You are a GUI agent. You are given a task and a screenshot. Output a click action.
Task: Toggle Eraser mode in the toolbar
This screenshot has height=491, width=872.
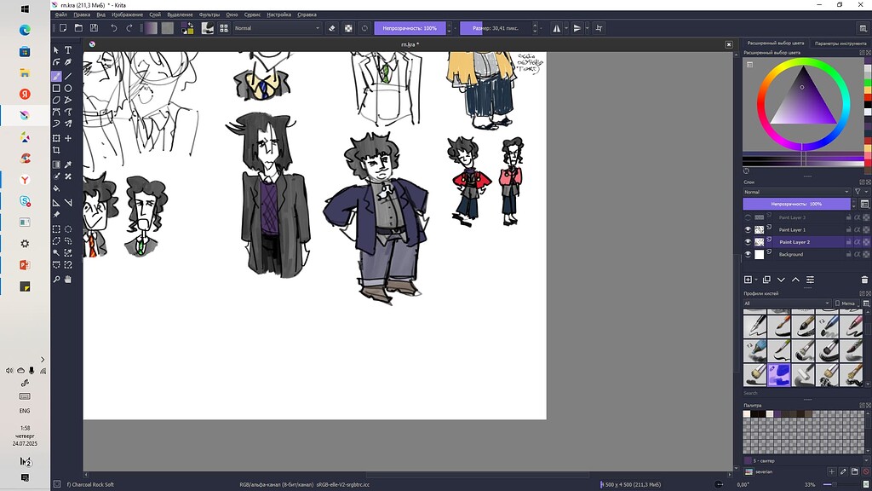click(332, 28)
